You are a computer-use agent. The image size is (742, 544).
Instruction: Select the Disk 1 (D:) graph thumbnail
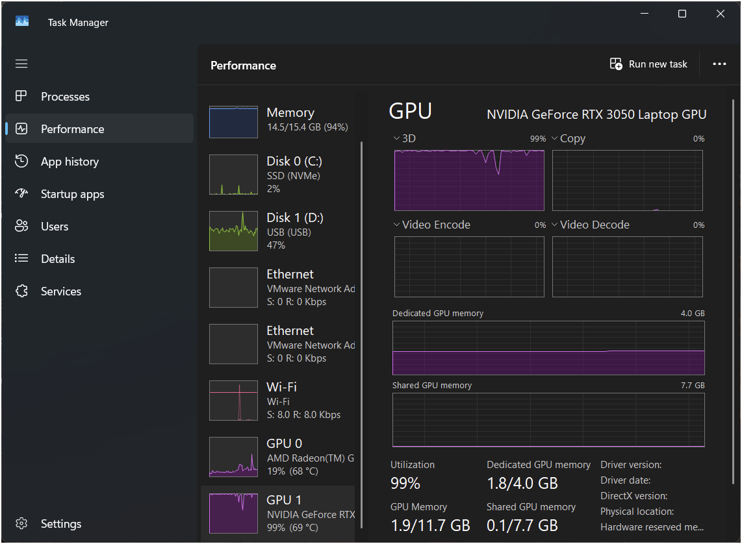pyautogui.click(x=233, y=230)
